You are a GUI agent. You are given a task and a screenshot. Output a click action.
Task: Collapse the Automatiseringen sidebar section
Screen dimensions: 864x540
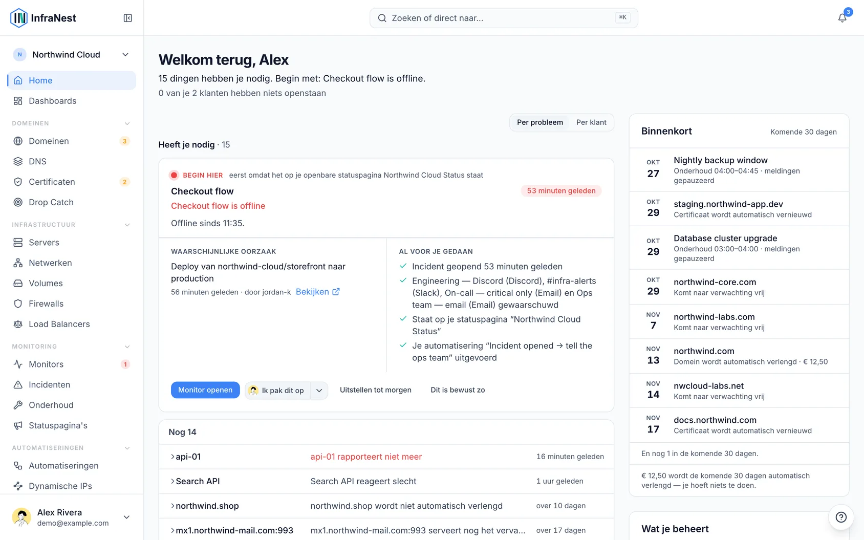[127, 448]
